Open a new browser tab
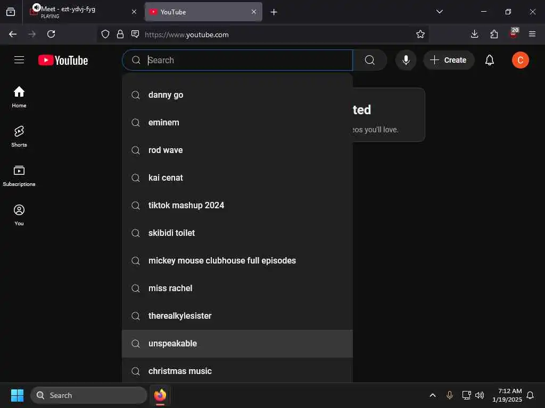This screenshot has height=408, width=545. pyautogui.click(x=274, y=12)
